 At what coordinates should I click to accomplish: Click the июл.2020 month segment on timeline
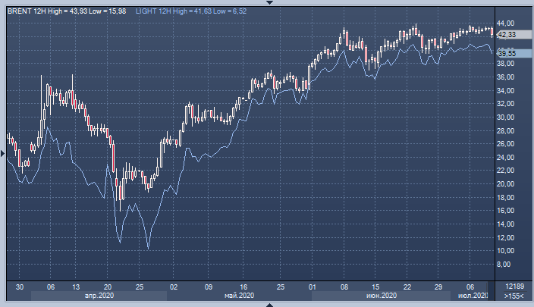point(471,296)
